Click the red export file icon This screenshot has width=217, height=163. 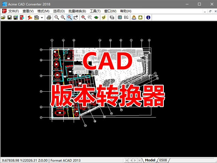click(22, 17)
